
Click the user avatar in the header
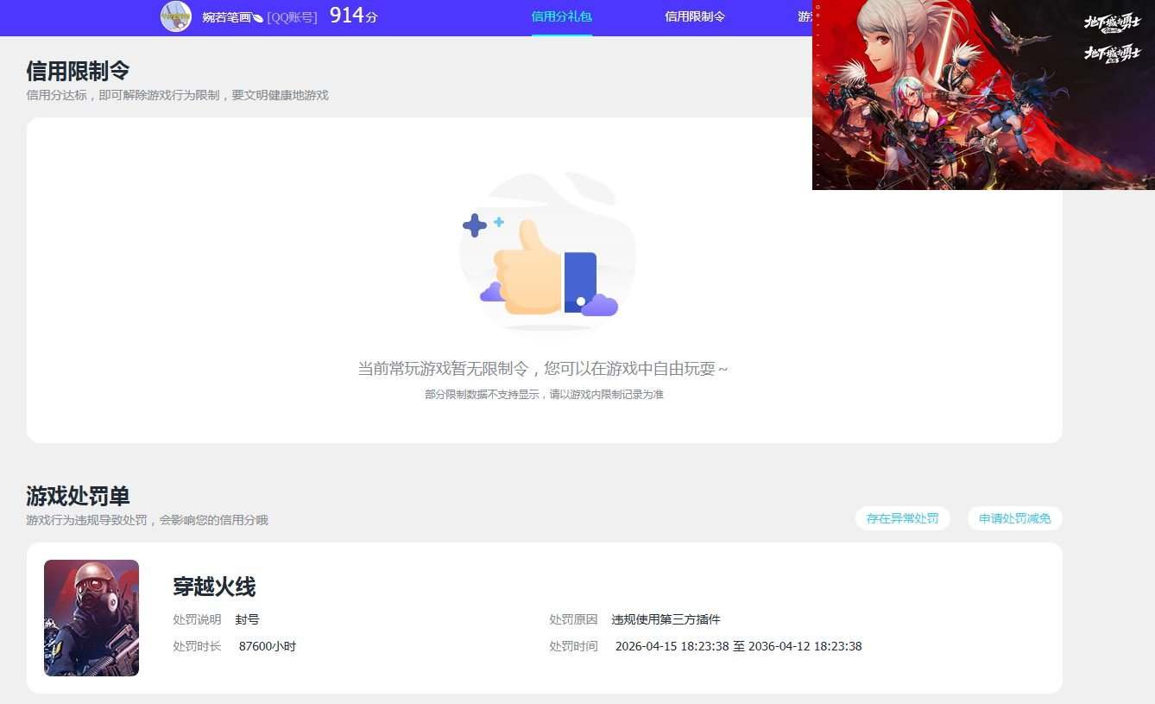[176, 16]
